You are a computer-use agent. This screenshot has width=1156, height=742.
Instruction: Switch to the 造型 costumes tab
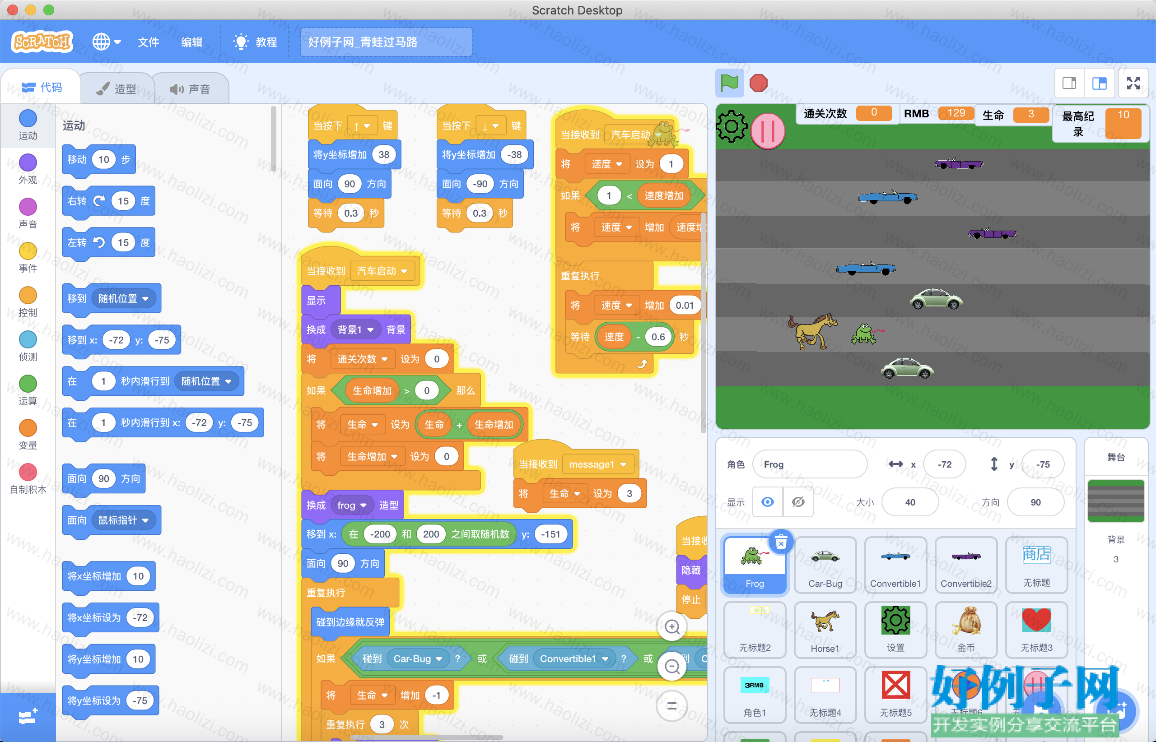pyautogui.click(x=116, y=88)
